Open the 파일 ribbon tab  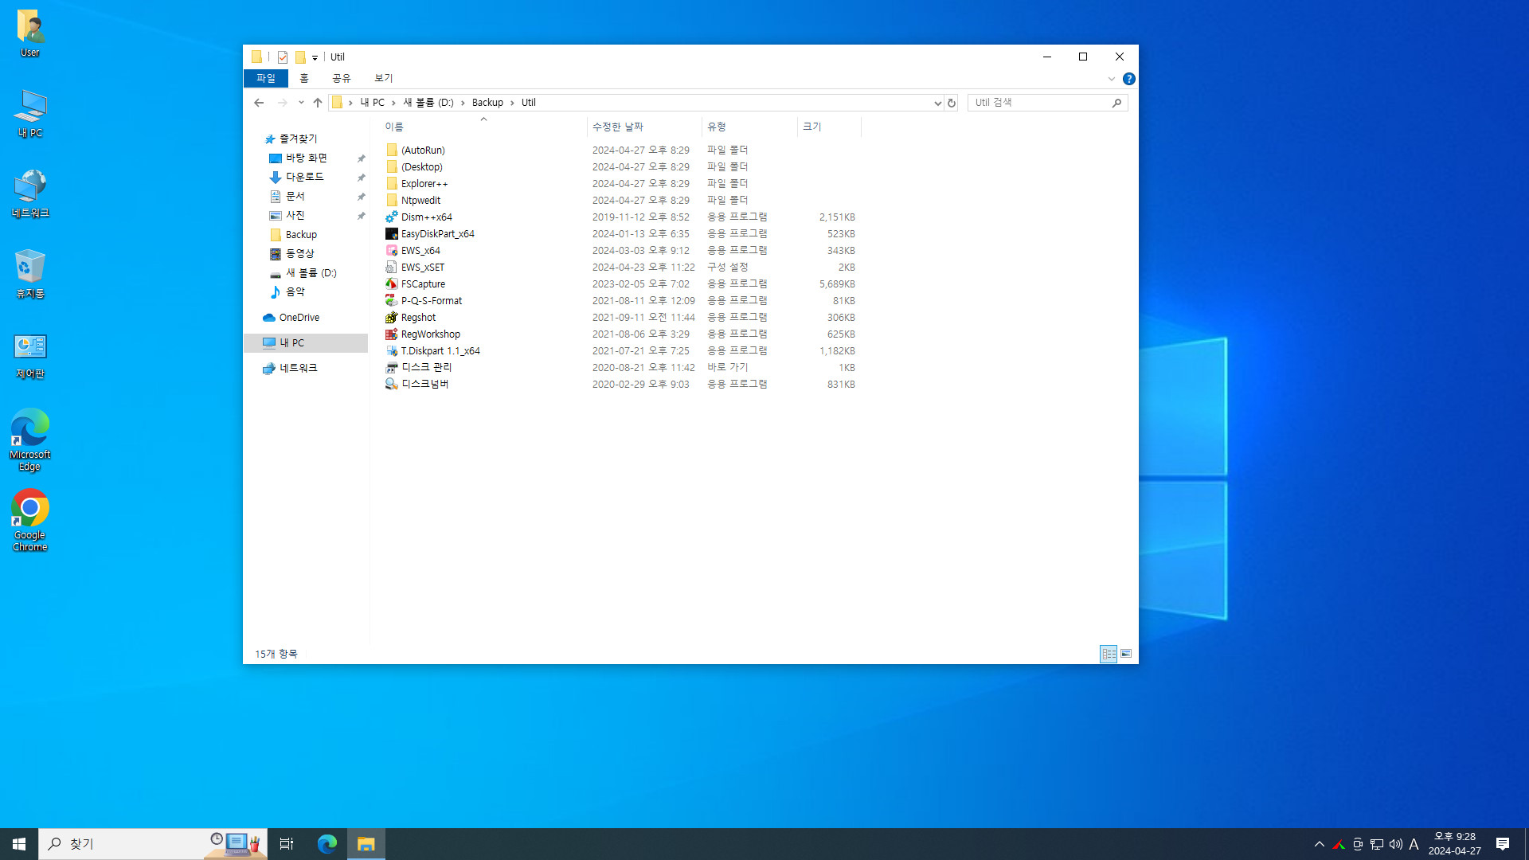coord(265,78)
